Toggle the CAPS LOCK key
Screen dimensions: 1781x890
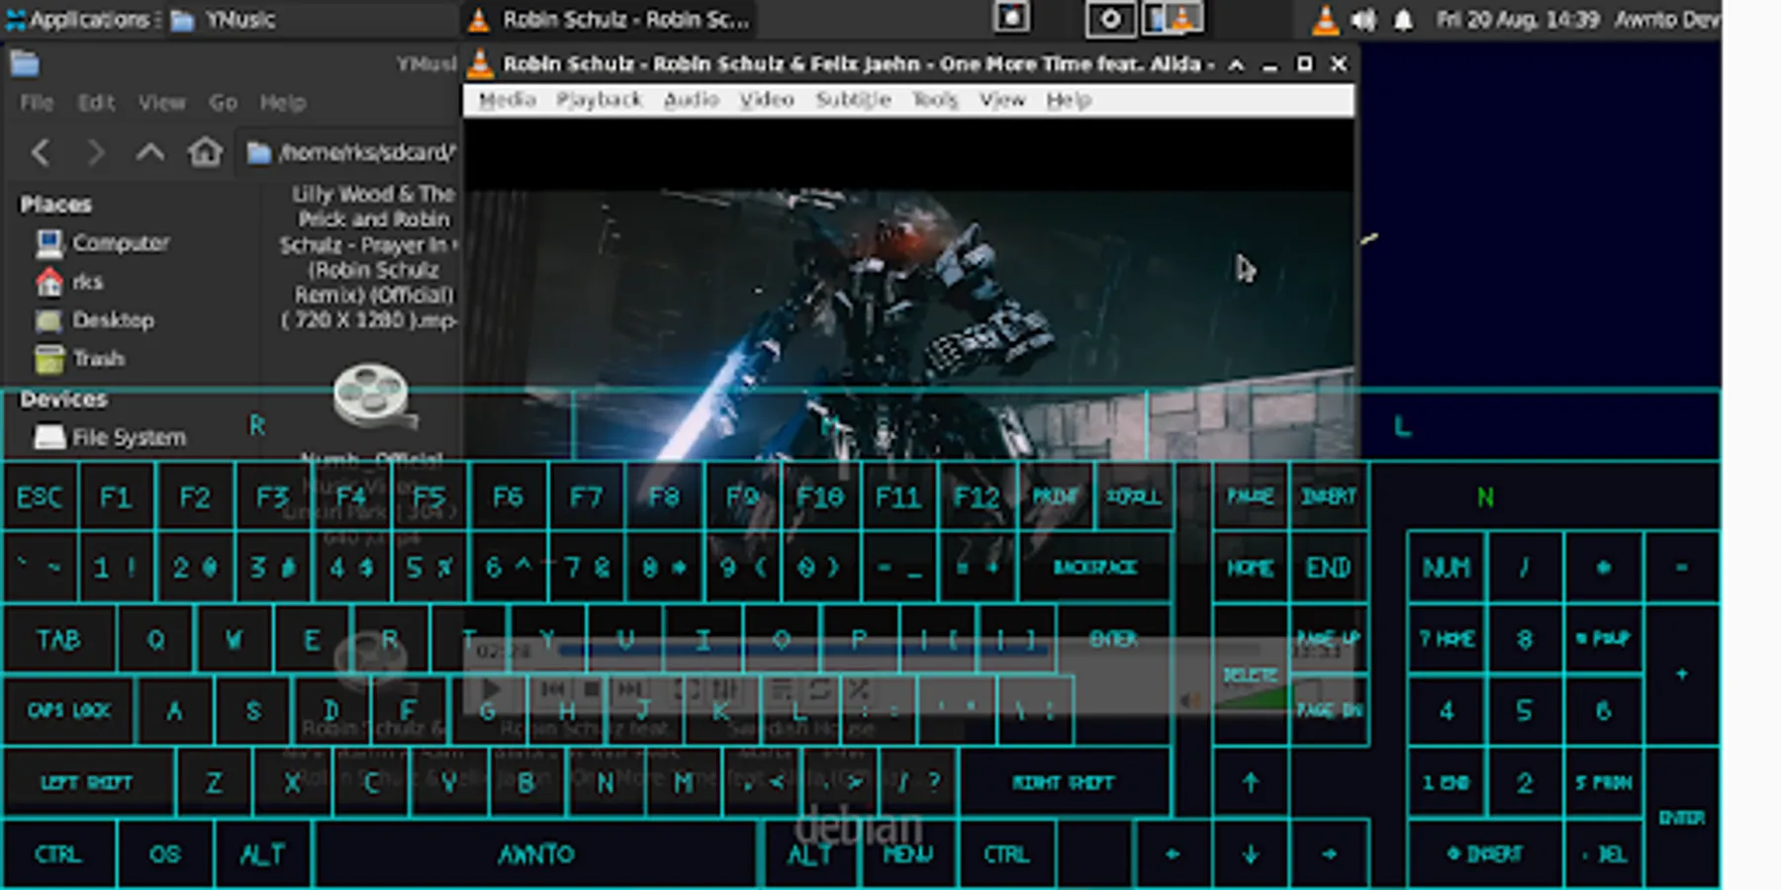coord(69,710)
